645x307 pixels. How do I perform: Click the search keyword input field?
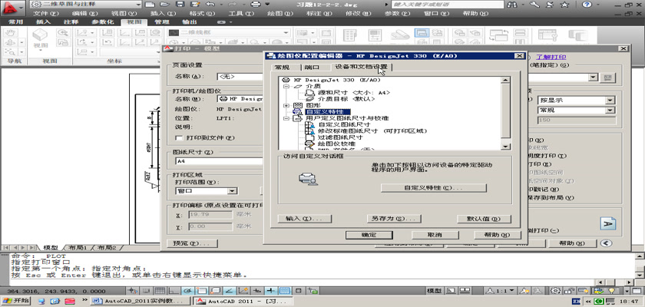pos(447,5)
